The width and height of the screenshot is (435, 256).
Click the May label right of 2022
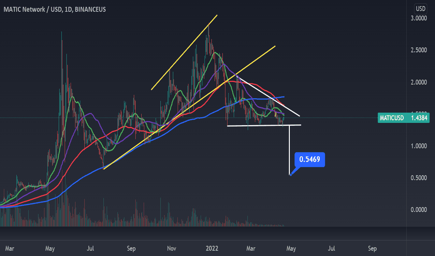(x=291, y=249)
